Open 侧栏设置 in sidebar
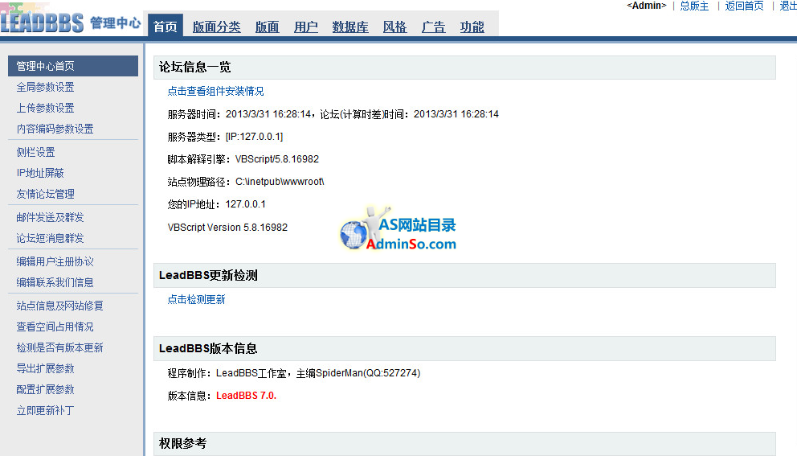This screenshot has width=797, height=456. pyautogui.click(x=35, y=152)
